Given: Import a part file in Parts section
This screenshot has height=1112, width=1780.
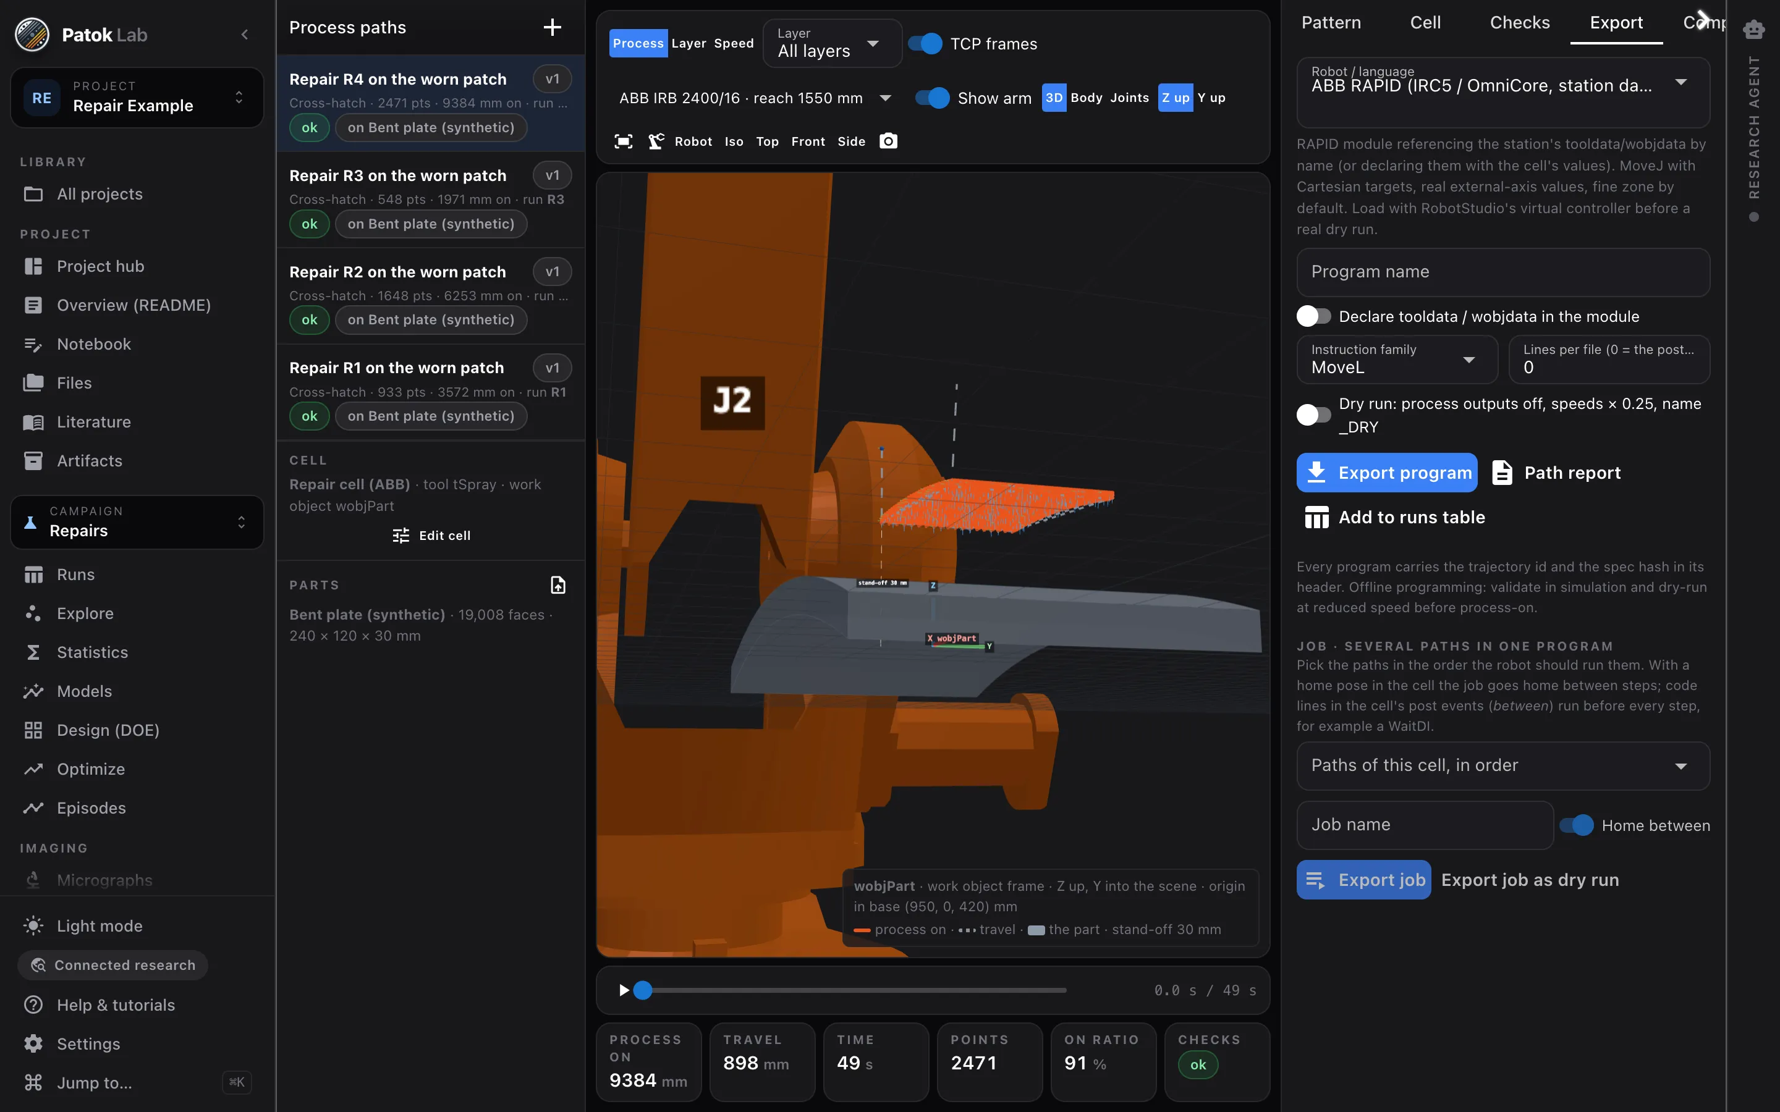Looking at the screenshot, I should tap(558, 584).
